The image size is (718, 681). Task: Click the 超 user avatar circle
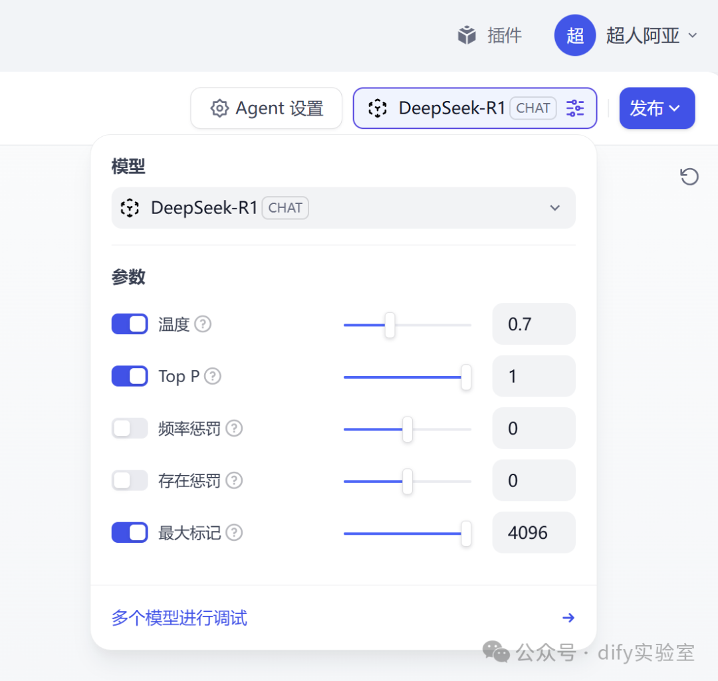(574, 35)
